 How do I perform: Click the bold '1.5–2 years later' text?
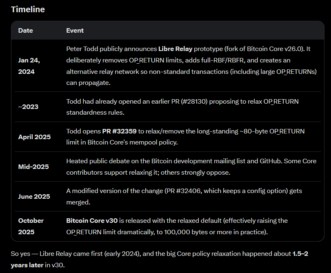(x=160, y=259)
